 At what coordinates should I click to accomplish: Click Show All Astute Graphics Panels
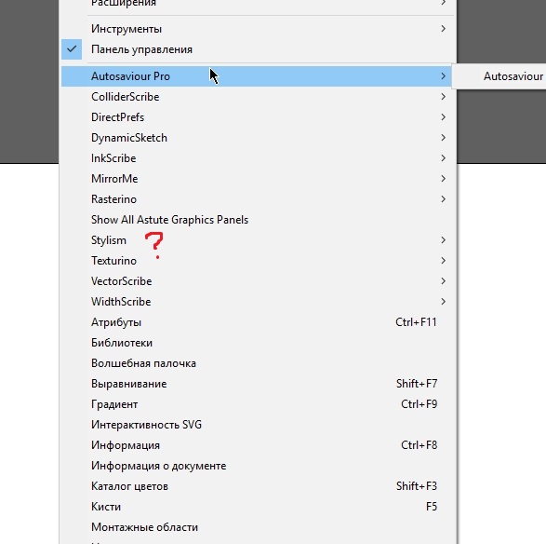[259, 220]
